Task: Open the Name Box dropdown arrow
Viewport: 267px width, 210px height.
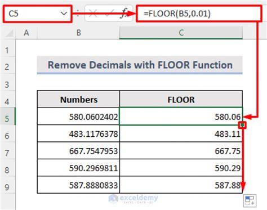Action: (x=64, y=14)
